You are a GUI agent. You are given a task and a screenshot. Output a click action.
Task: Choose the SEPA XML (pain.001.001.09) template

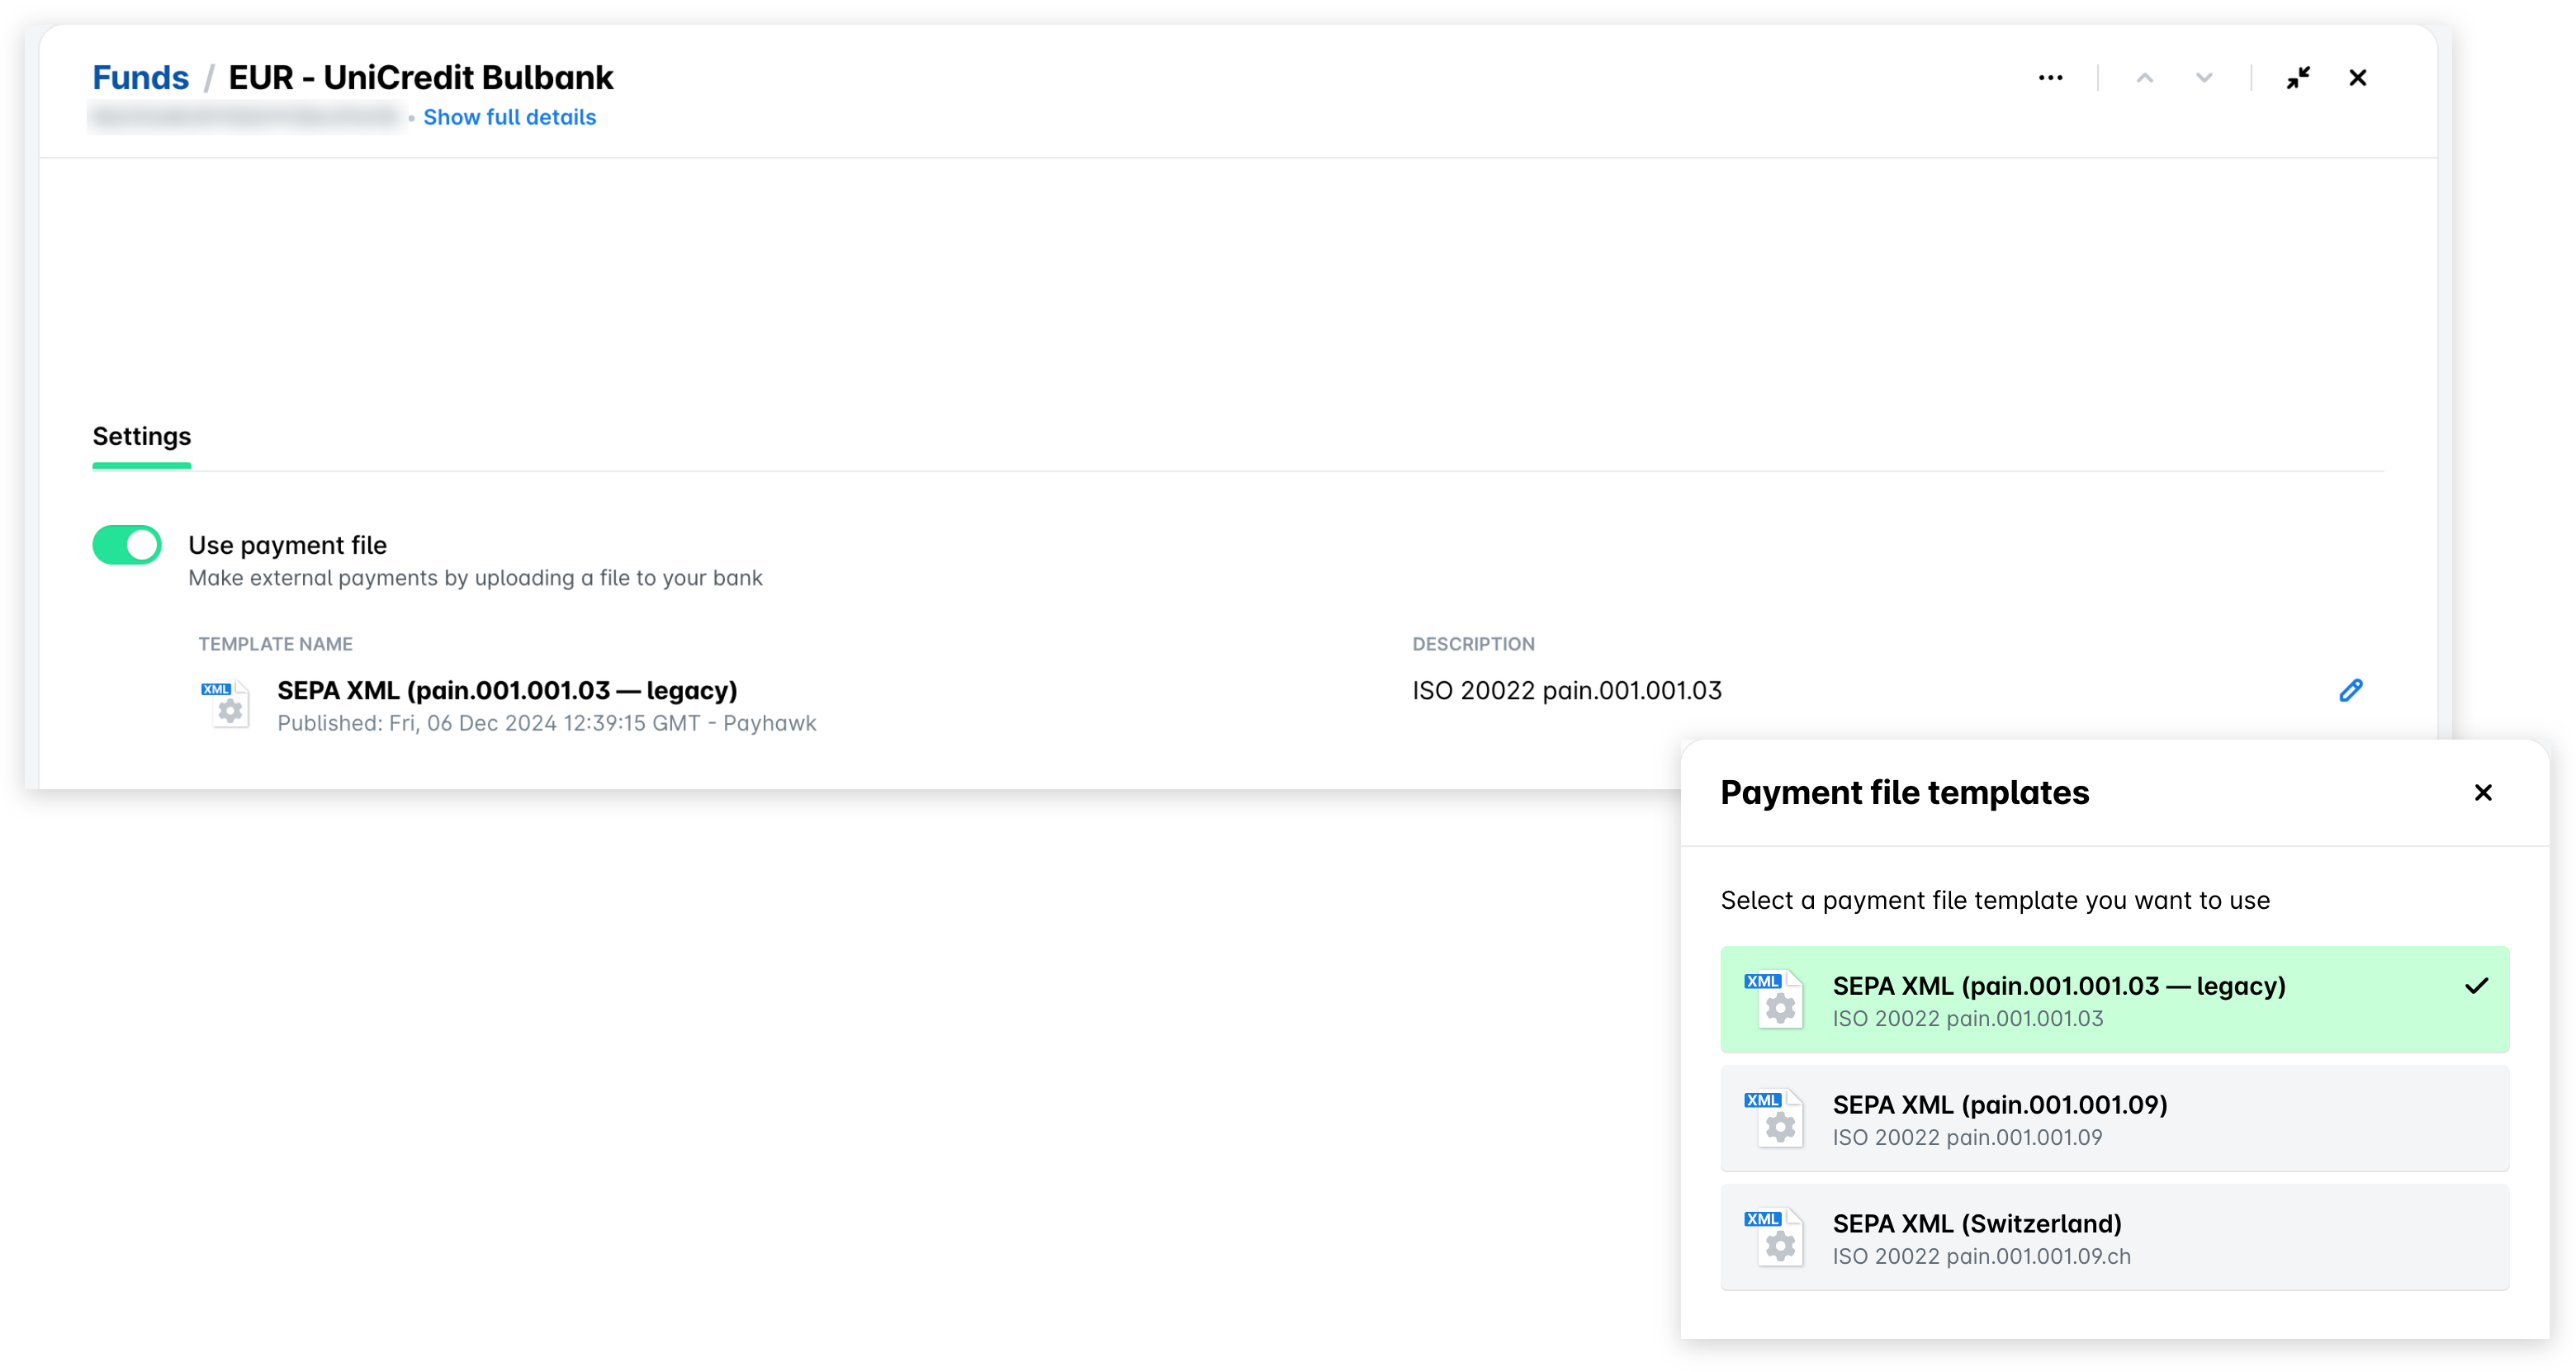(x=2114, y=1118)
